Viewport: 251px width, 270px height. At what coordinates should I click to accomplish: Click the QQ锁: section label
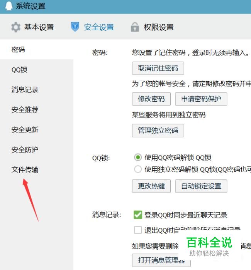pyautogui.click(x=101, y=158)
